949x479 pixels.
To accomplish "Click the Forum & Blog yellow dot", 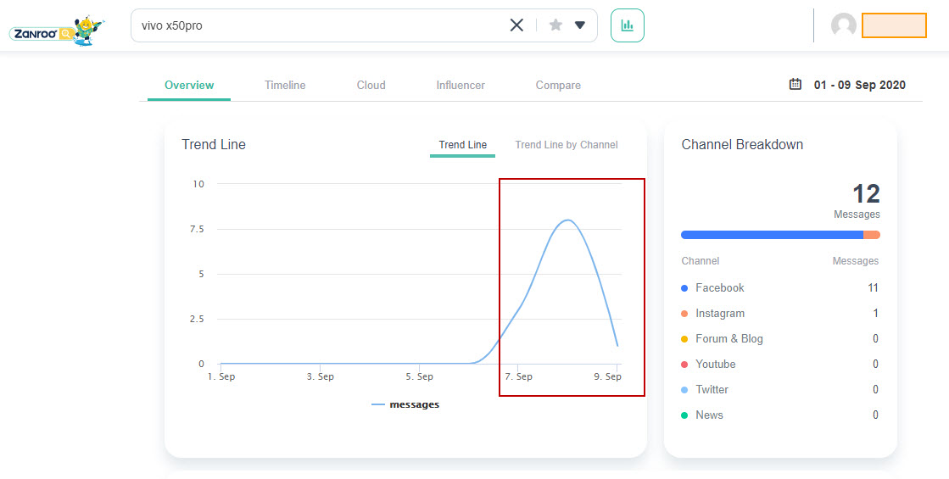I will click(x=684, y=339).
